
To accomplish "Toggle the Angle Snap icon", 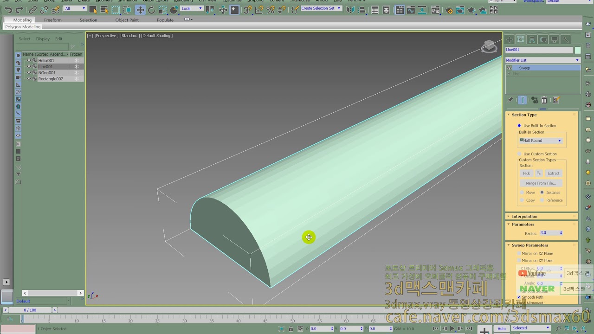I will click(x=259, y=10).
